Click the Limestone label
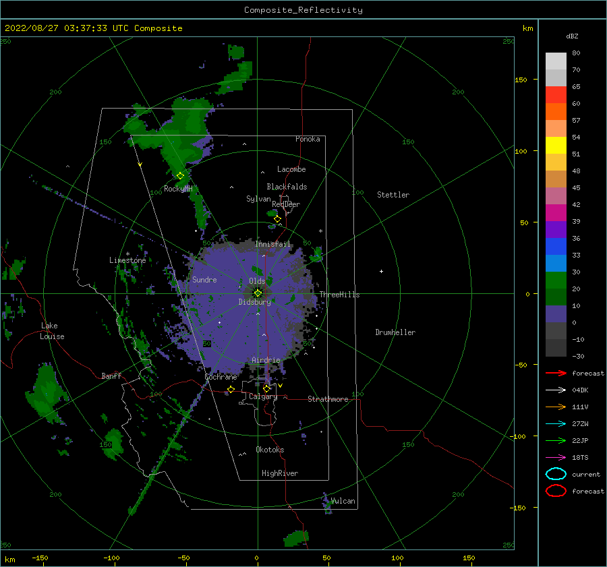The image size is (607, 567). [x=127, y=260]
